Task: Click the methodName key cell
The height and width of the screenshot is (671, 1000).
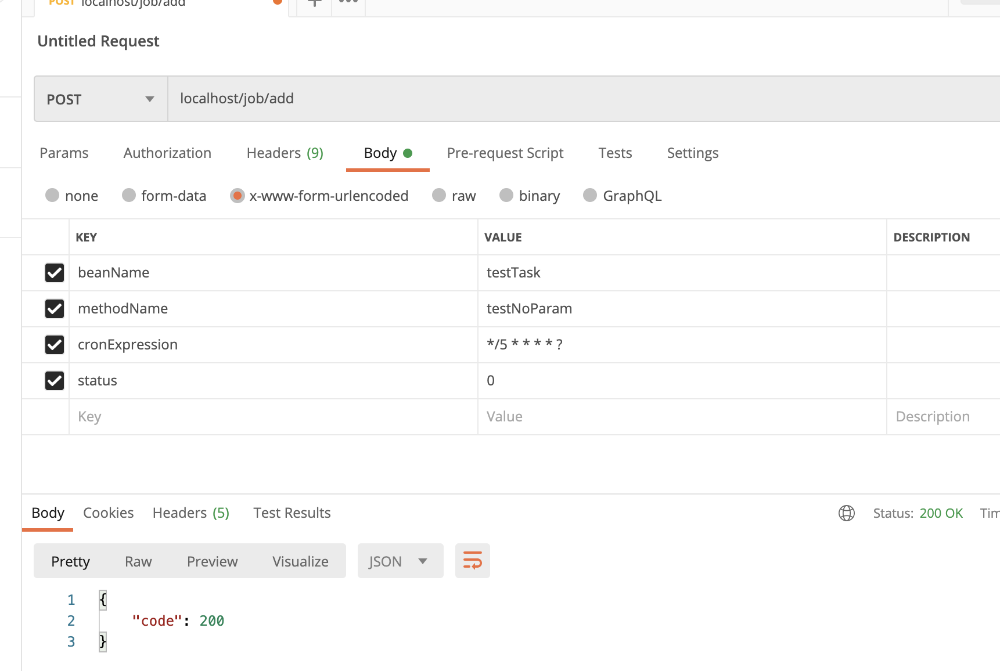Action: [x=274, y=309]
